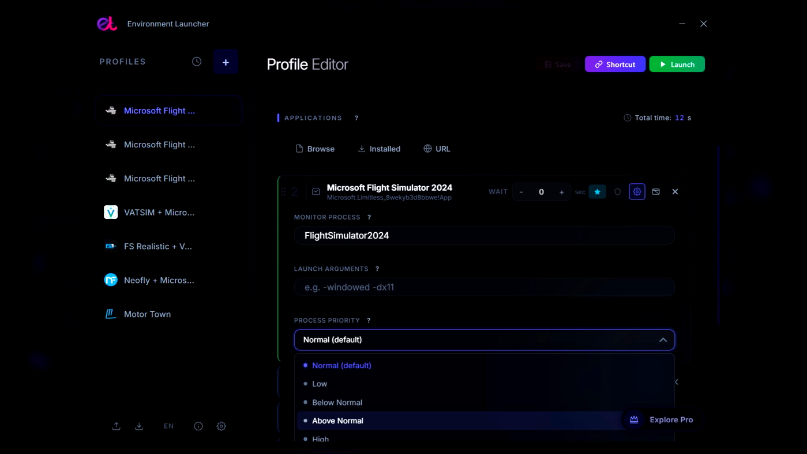Choose Normal (default) priority option

(485, 365)
